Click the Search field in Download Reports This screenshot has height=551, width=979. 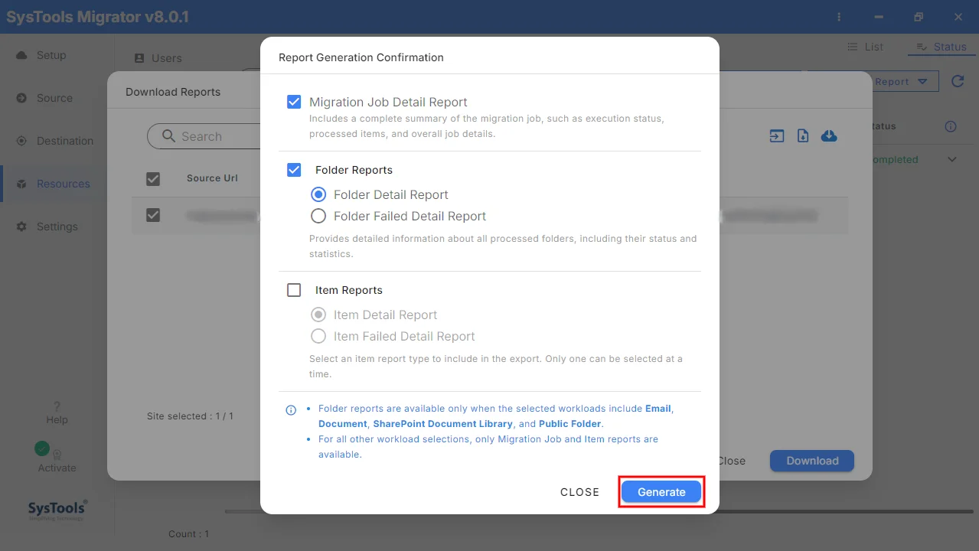204,136
